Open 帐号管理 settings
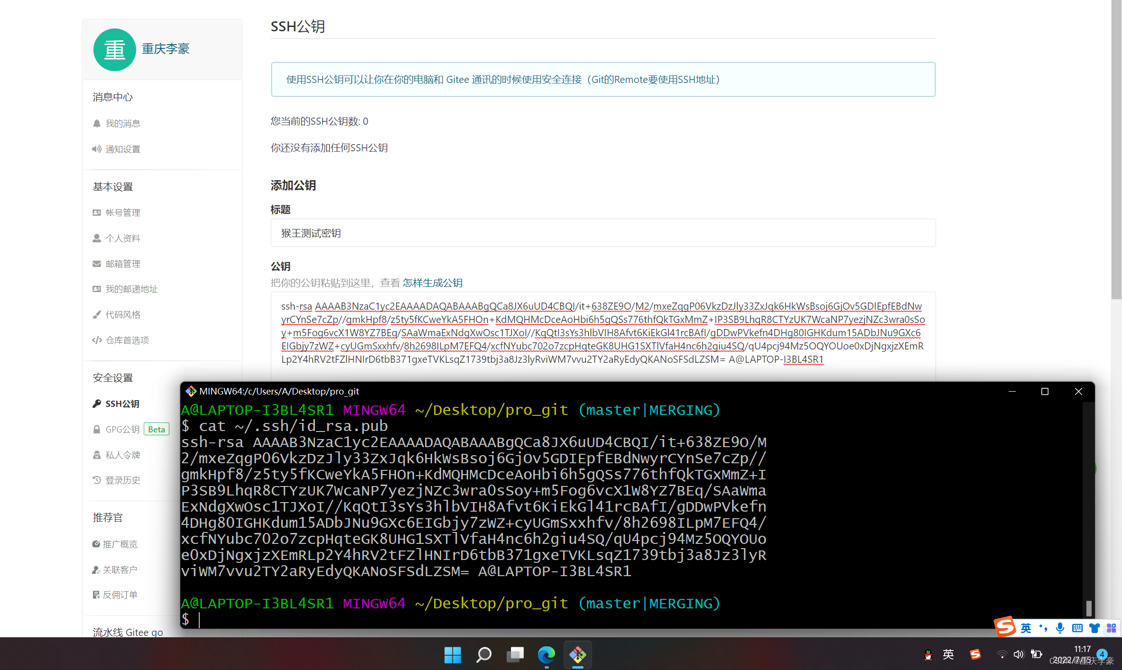 123,212
